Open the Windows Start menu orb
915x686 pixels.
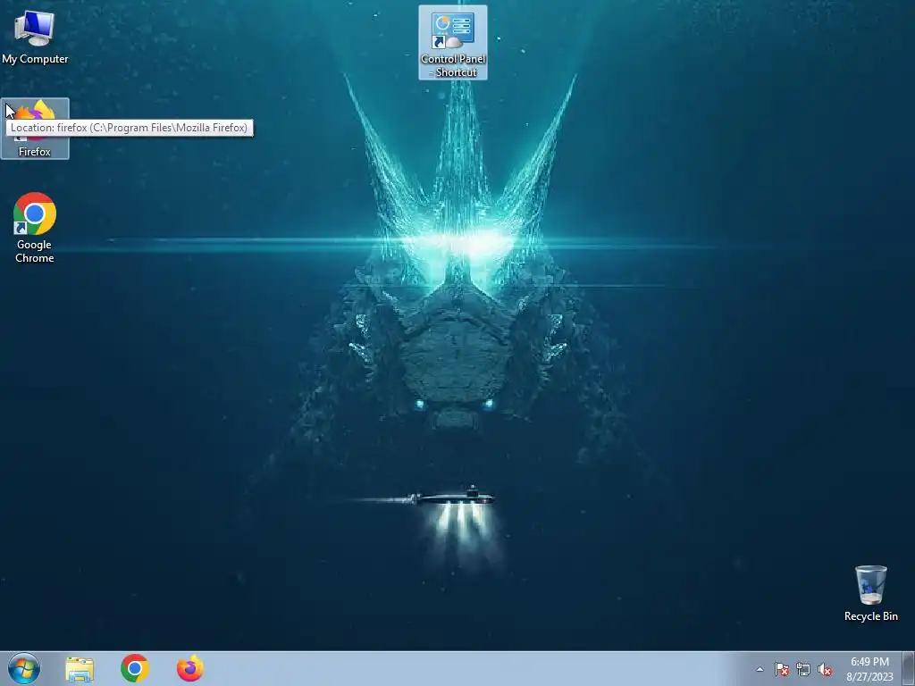[x=24, y=668]
